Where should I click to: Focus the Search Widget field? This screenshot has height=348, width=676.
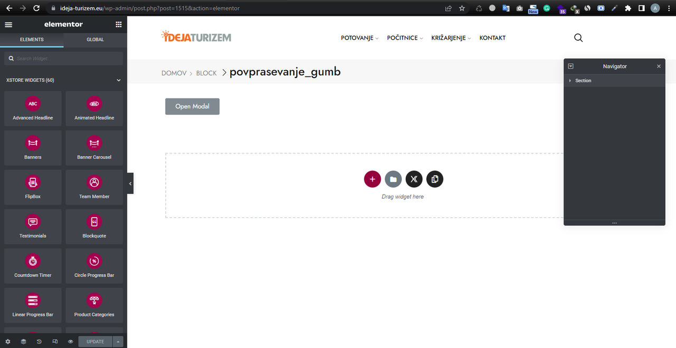(x=63, y=58)
